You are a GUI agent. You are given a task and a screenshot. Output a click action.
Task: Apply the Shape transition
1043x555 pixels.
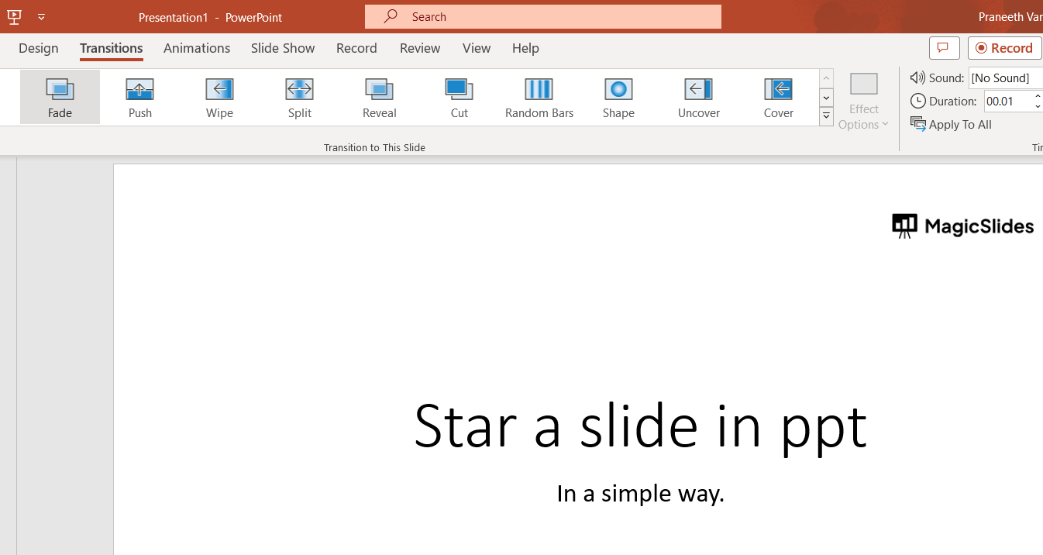(618, 97)
